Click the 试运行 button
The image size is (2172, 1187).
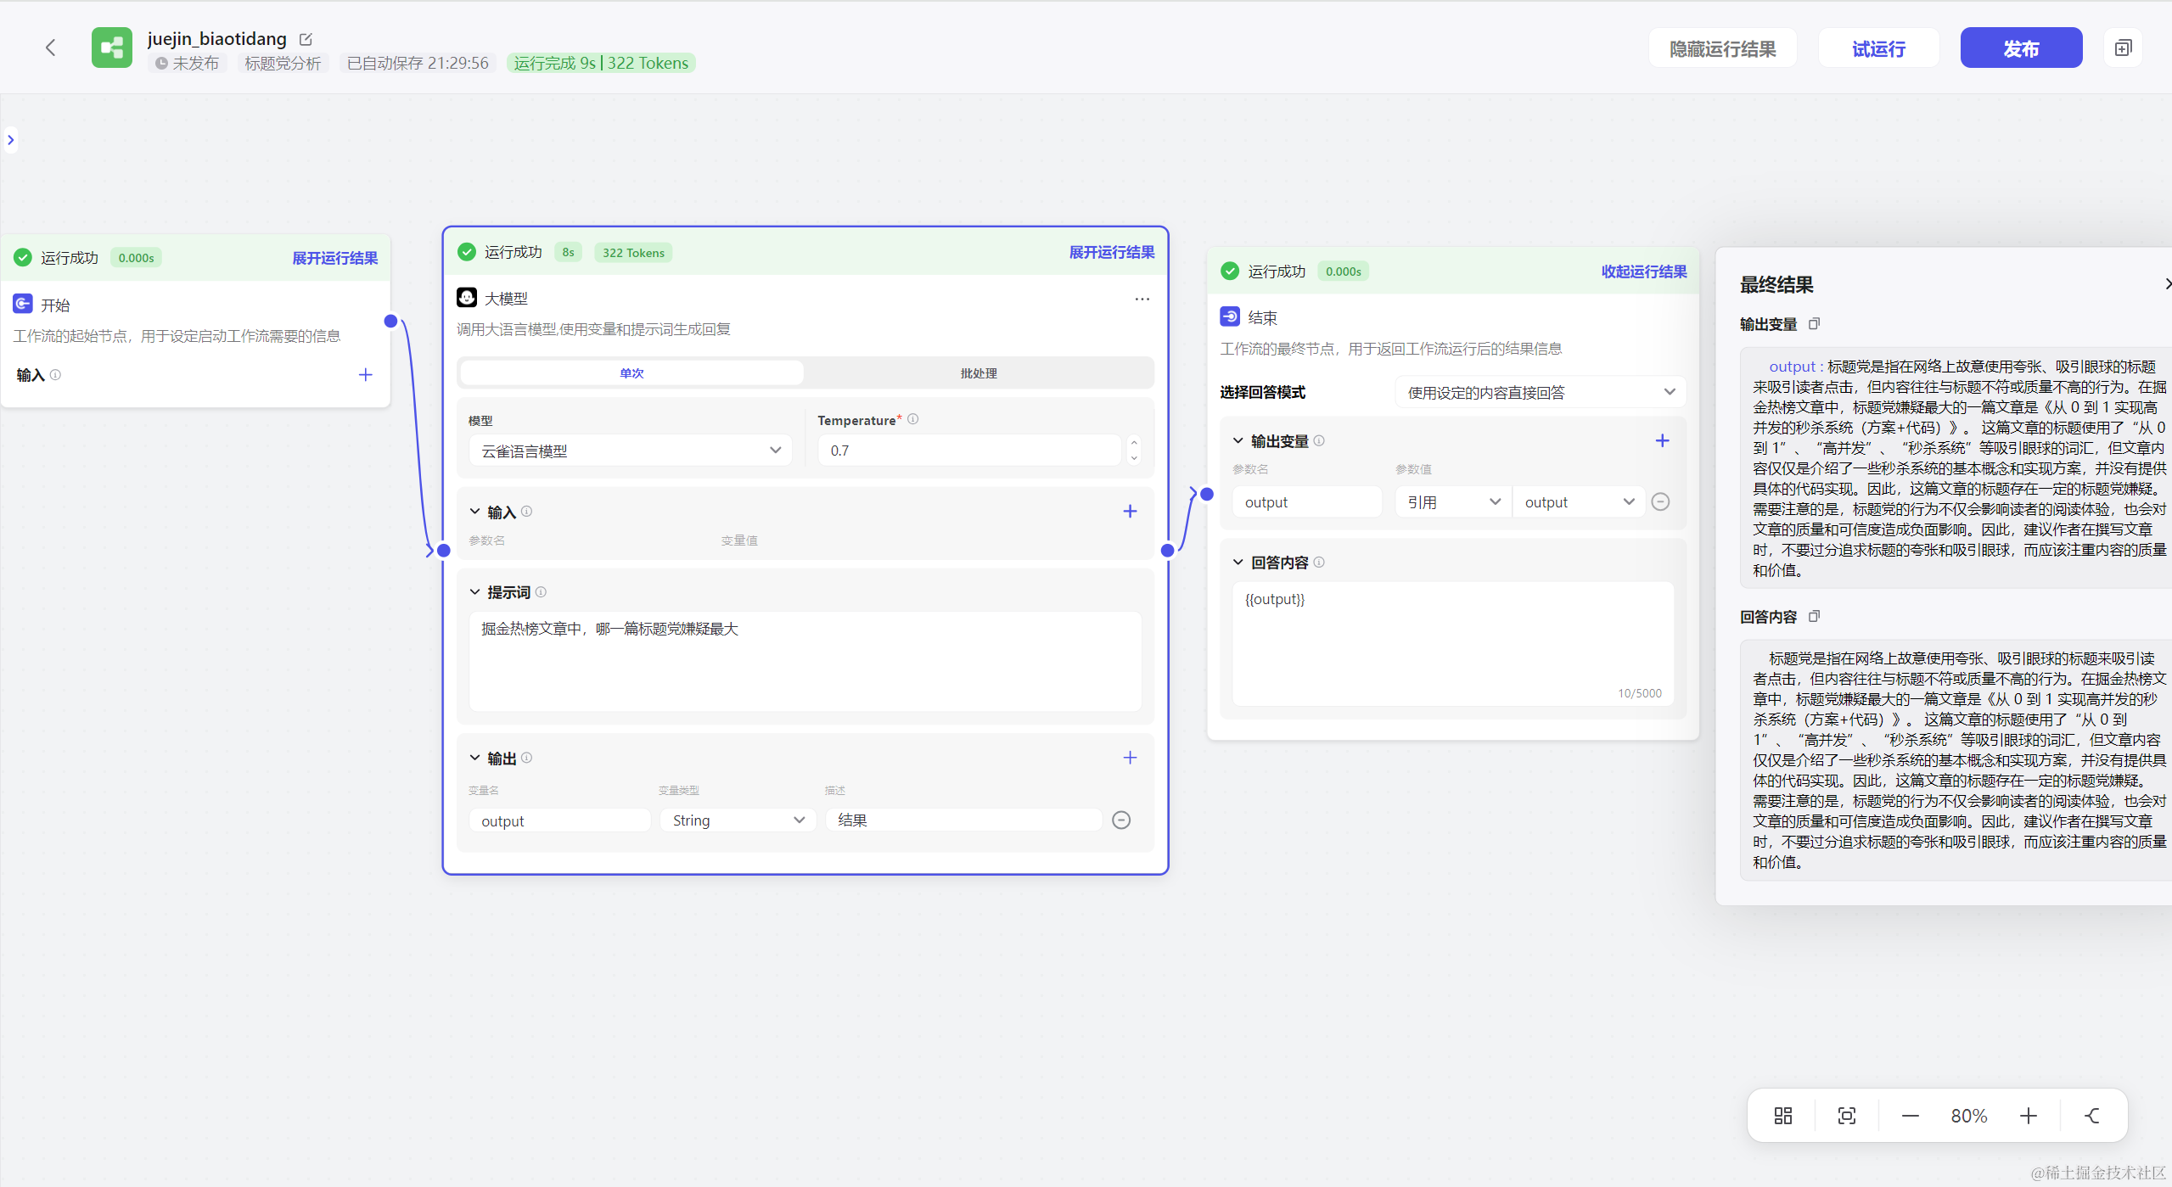[1878, 48]
